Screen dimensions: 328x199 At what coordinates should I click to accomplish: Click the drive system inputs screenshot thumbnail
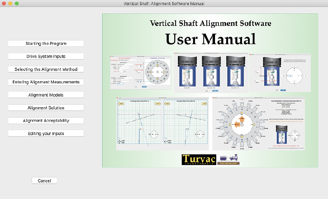[141, 72]
